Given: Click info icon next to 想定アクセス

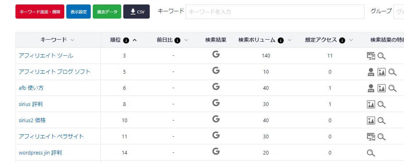Looking at the screenshot, I should 342,40.
